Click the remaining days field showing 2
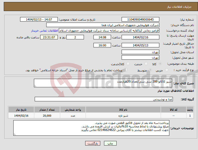This screenshot has height=150, width=198. tap(75, 37)
